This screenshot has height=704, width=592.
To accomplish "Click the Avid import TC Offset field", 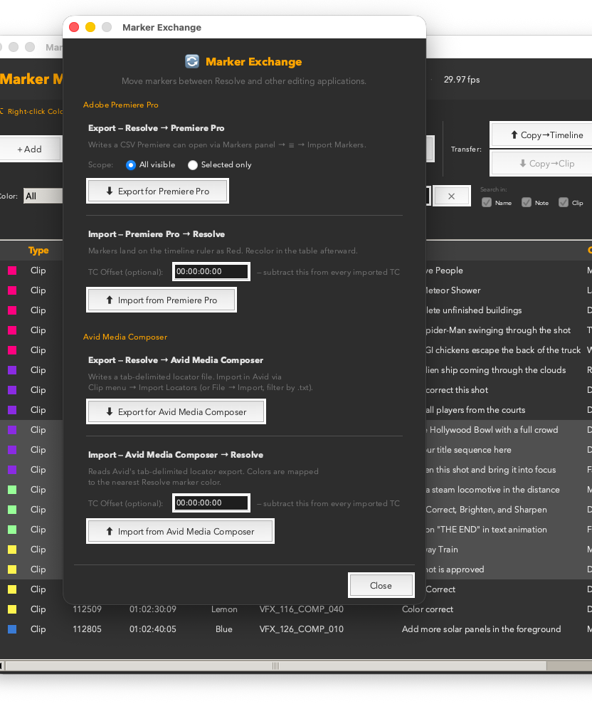I will click(211, 503).
